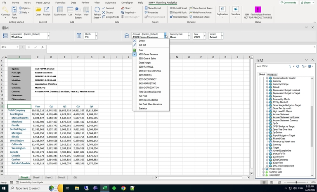Click Rebuild Book
Screen dimensions: 317x192
point(178,12)
